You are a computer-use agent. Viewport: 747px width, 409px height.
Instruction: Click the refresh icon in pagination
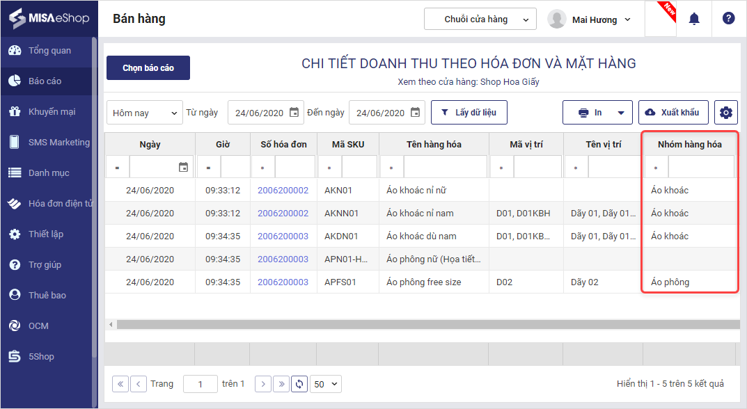coord(299,384)
